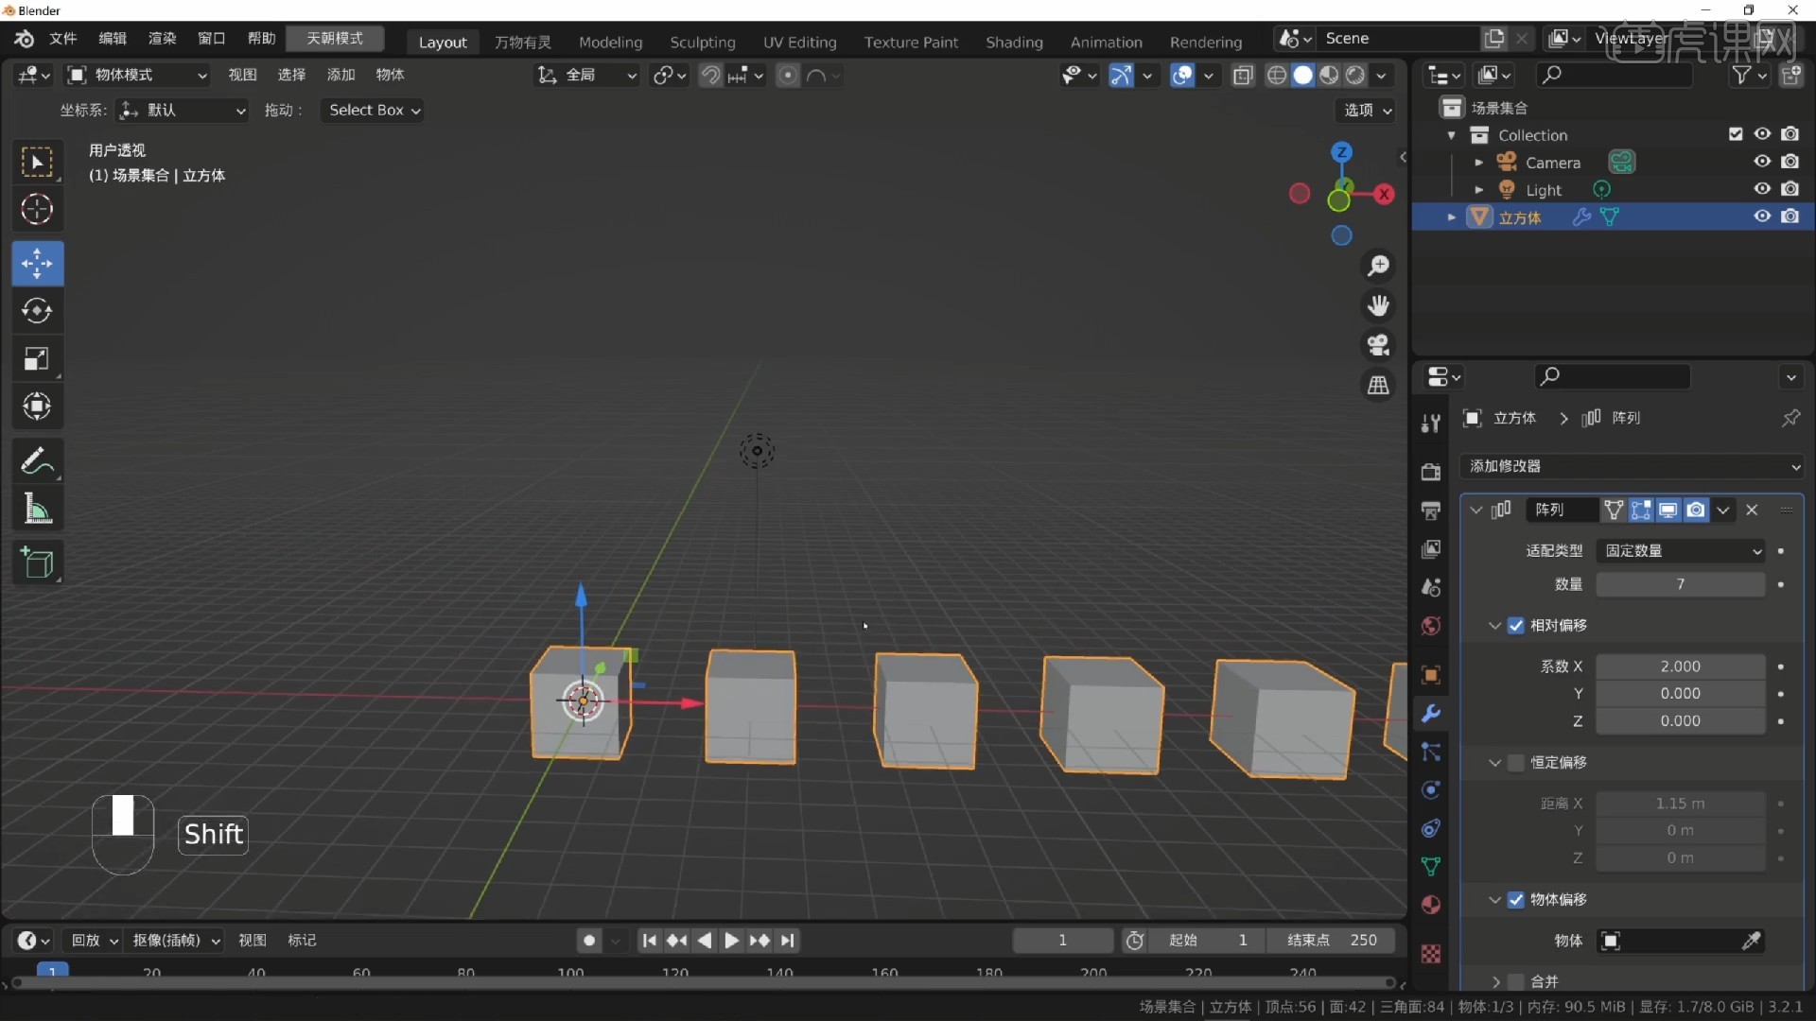Toggle snapping magnet in header
This screenshot has height=1021, width=1816.
(x=710, y=75)
